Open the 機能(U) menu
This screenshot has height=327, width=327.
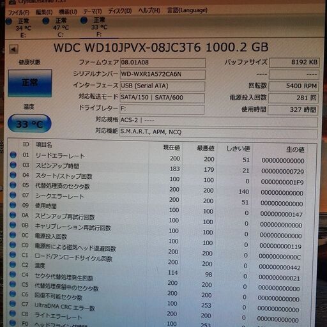click(68, 11)
